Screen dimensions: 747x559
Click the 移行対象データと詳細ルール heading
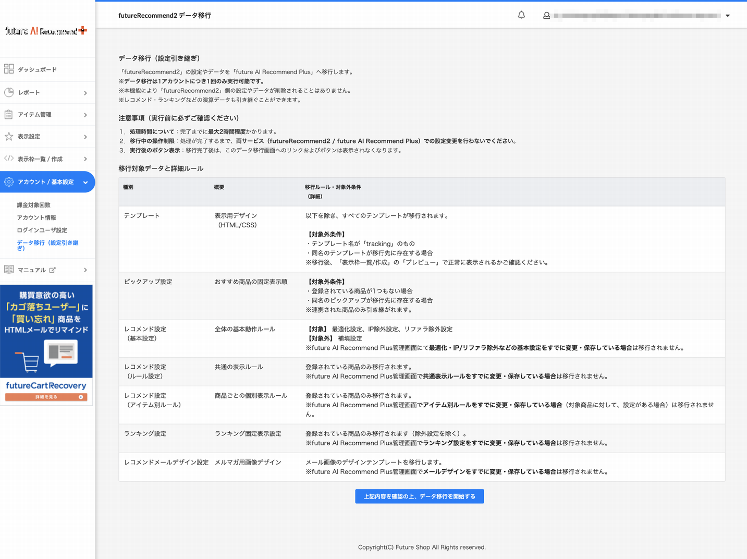pyautogui.click(x=161, y=169)
